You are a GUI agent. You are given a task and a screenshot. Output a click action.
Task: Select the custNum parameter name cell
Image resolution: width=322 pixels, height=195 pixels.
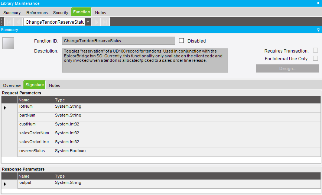click(x=36, y=125)
